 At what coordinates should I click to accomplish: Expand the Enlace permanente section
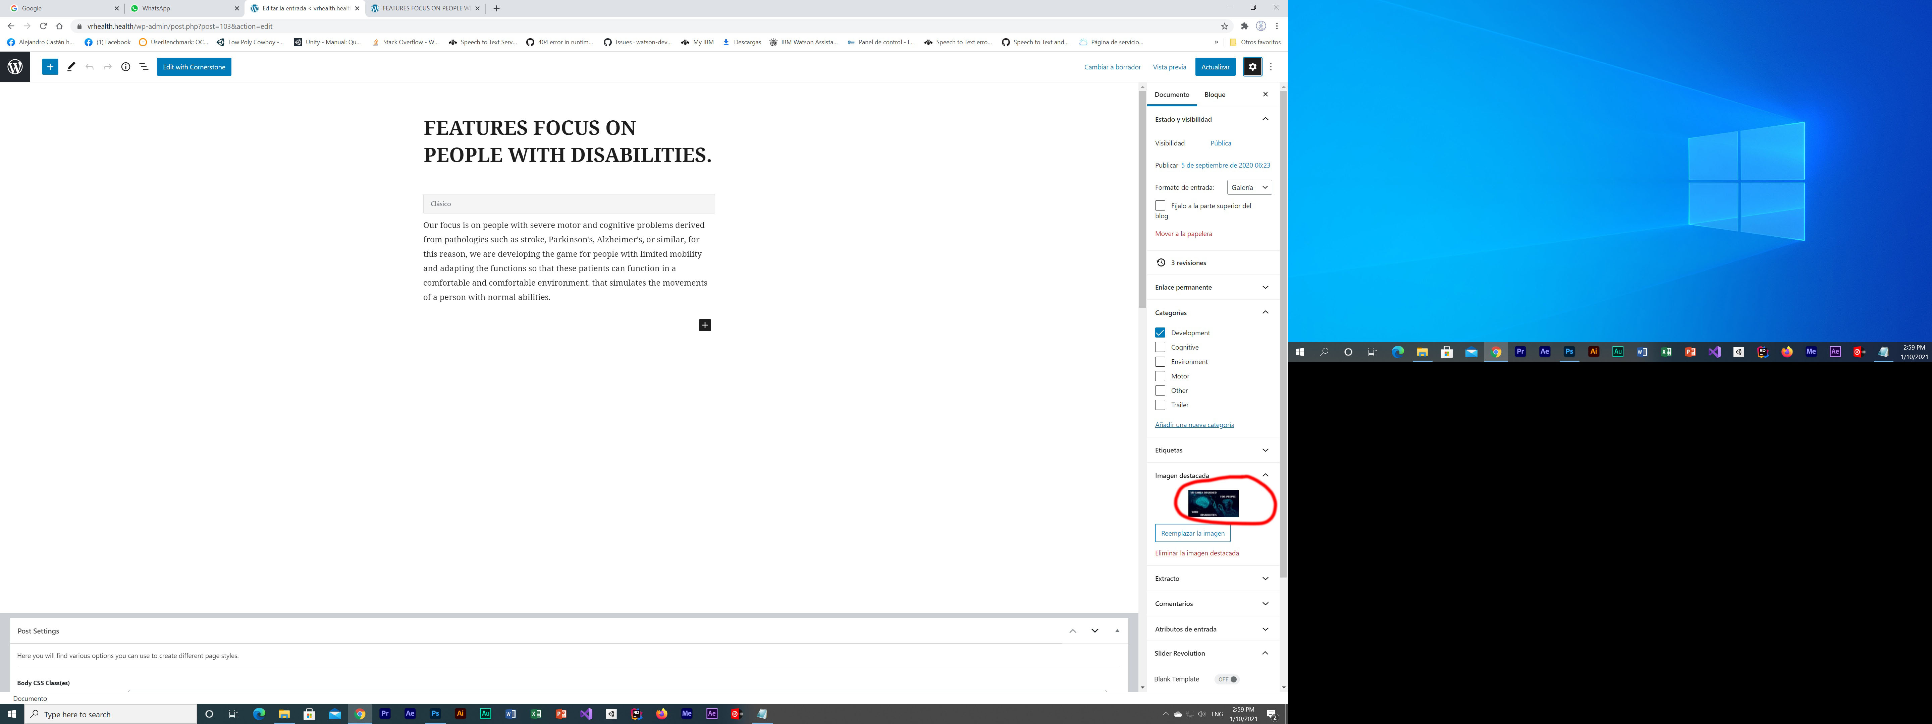1265,287
